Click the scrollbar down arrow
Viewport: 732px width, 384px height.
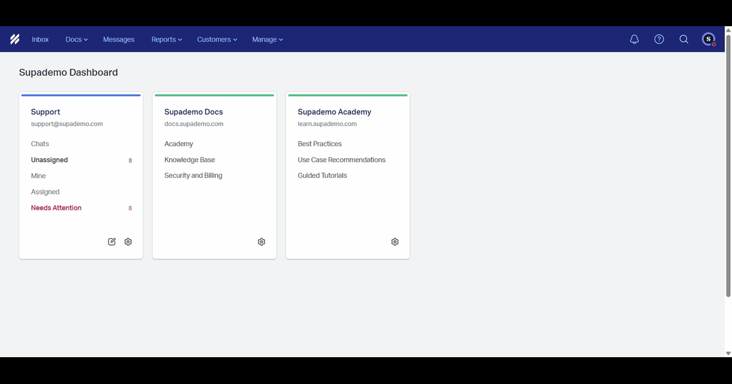[728, 353]
